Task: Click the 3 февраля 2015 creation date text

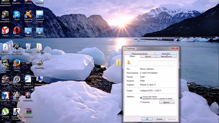Action: [x=151, y=91]
